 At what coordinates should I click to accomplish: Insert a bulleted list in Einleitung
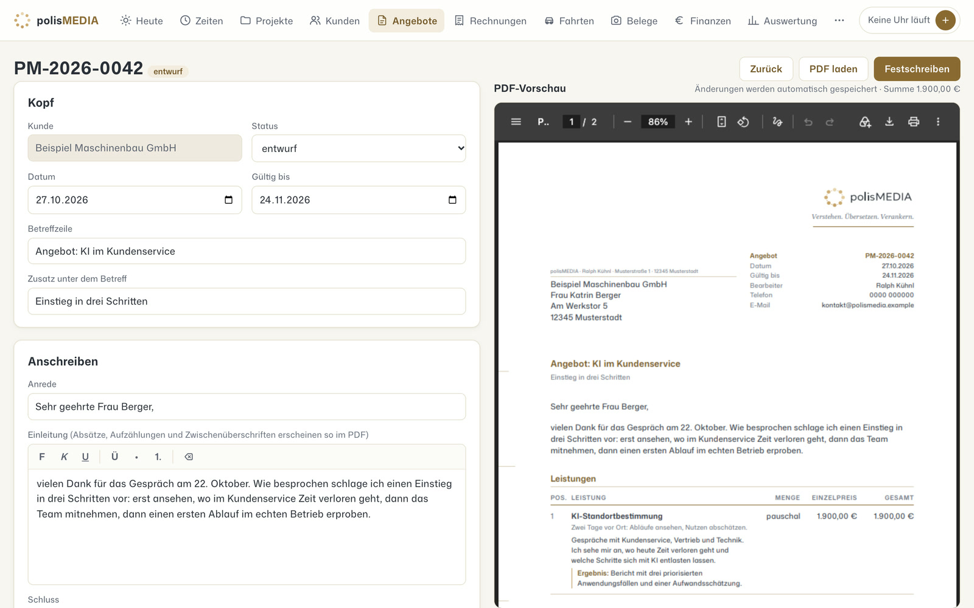click(x=136, y=457)
